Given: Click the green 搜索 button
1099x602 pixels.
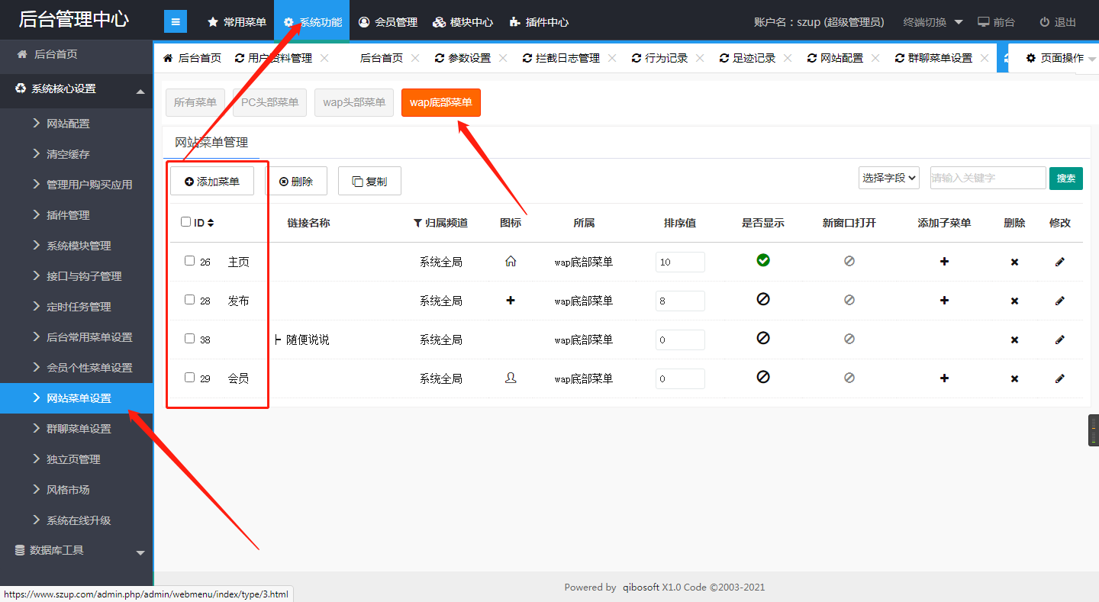Looking at the screenshot, I should (1065, 178).
